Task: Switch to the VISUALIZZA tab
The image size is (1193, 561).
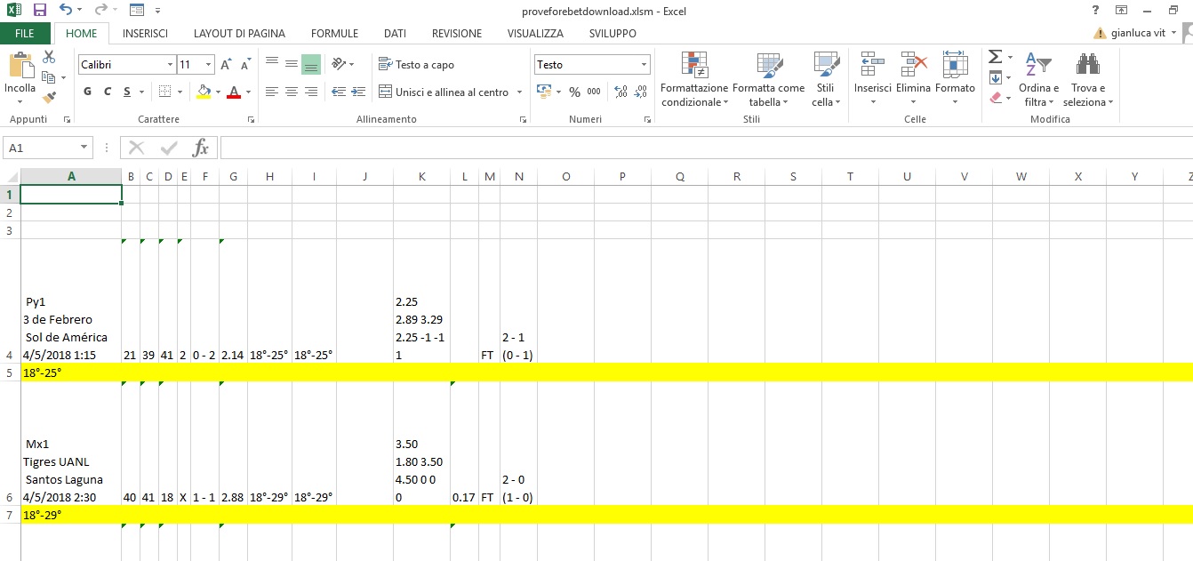Action: [x=535, y=34]
